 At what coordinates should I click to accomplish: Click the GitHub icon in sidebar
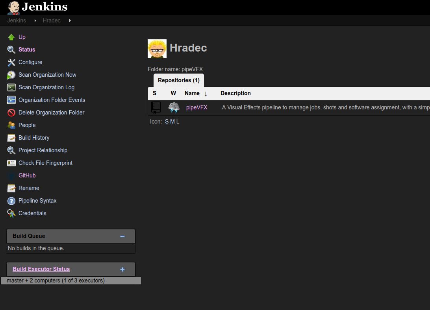click(x=11, y=176)
